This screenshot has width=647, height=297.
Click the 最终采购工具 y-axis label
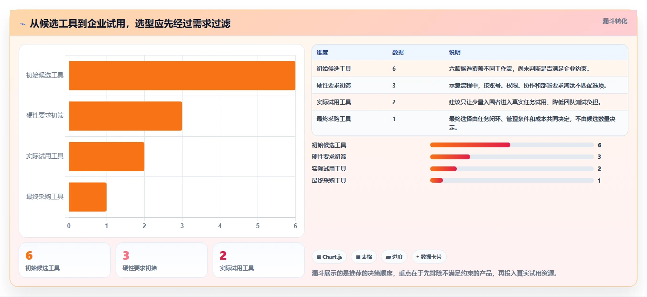[x=45, y=197]
